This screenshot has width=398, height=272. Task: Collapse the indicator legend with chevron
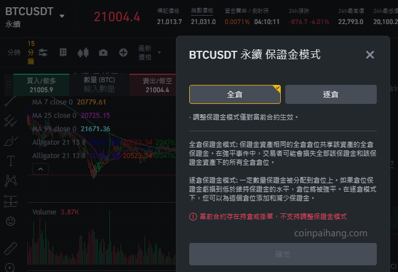tap(40, 169)
